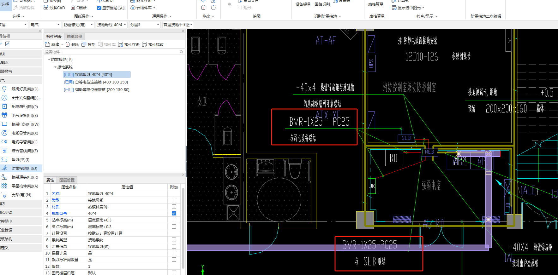
Task: Toggle 附加 checkbox for 系统类型 row
Action: coord(174,240)
